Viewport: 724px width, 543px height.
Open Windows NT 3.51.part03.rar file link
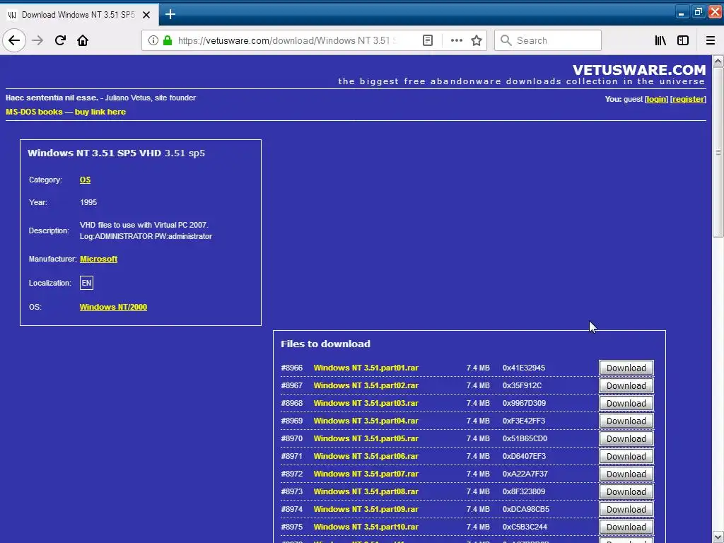[x=366, y=403]
